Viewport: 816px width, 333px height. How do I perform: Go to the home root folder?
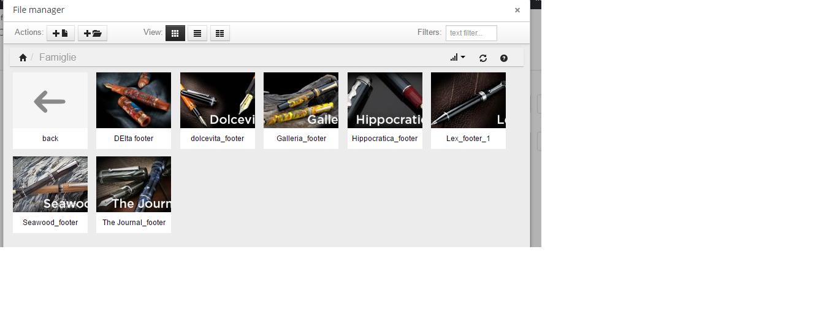(x=23, y=58)
